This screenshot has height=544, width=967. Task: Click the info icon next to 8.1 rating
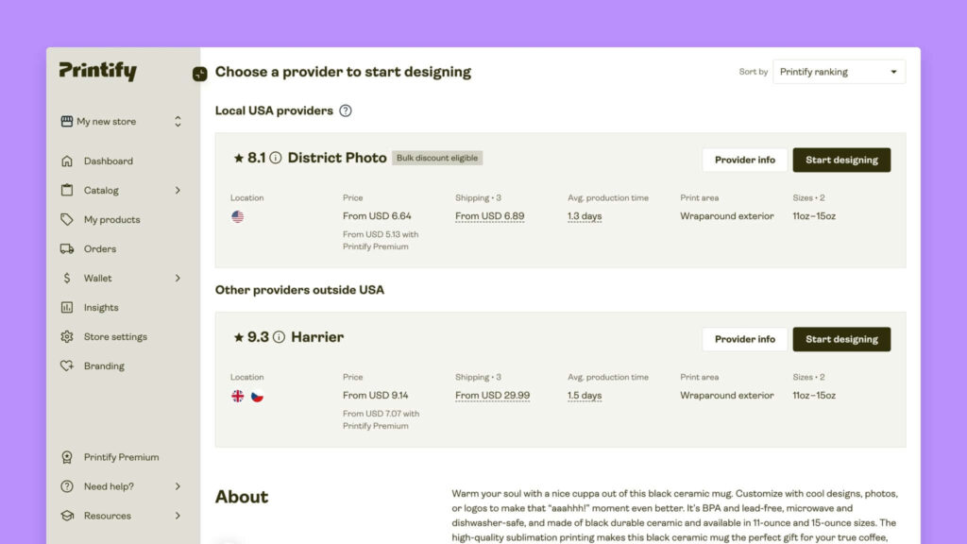tap(276, 158)
